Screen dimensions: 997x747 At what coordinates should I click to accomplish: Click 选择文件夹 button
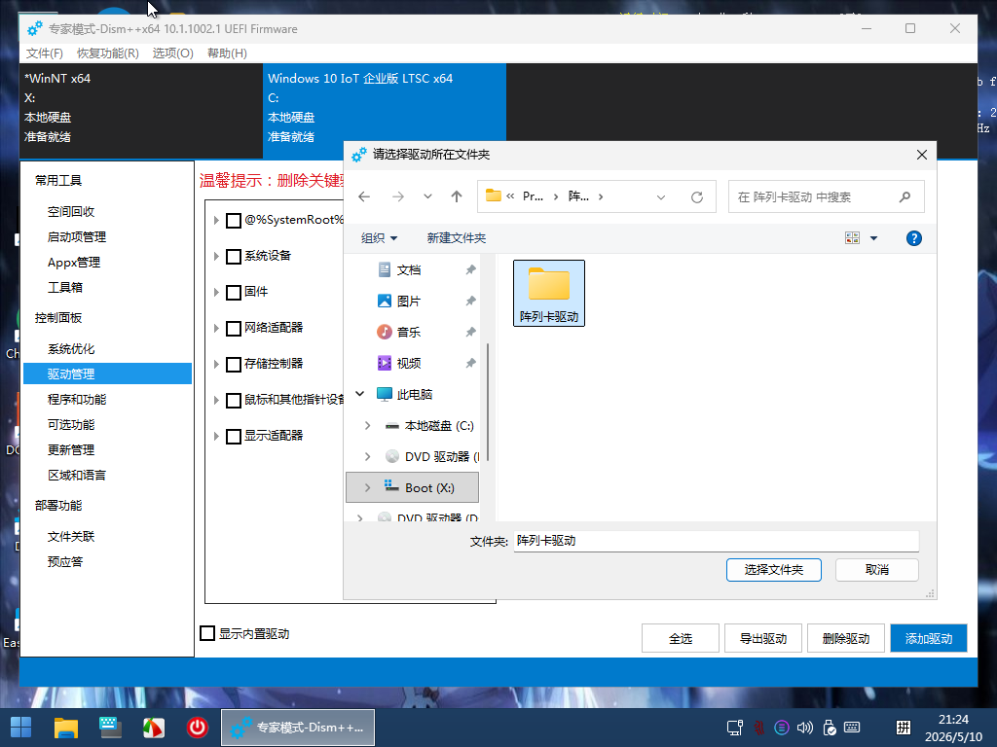pos(774,570)
